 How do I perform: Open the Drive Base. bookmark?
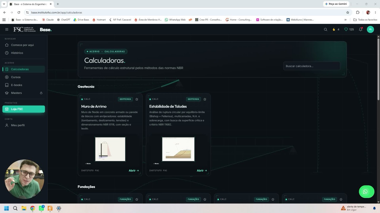[81, 20]
